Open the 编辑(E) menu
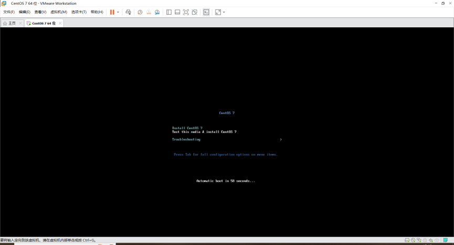 coord(24,12)
